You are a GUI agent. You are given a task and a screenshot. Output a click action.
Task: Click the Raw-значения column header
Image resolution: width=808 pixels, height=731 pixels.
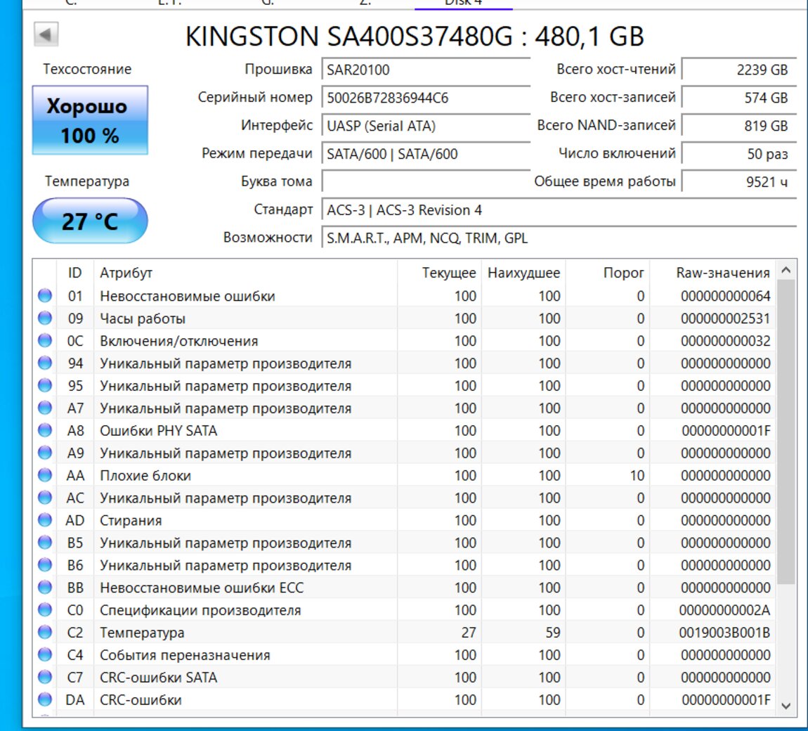(722, 273)
